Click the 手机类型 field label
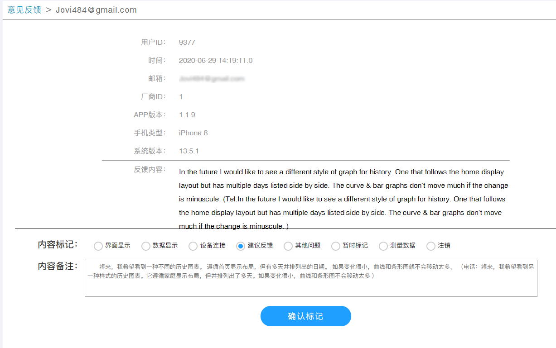 [150, 133]
